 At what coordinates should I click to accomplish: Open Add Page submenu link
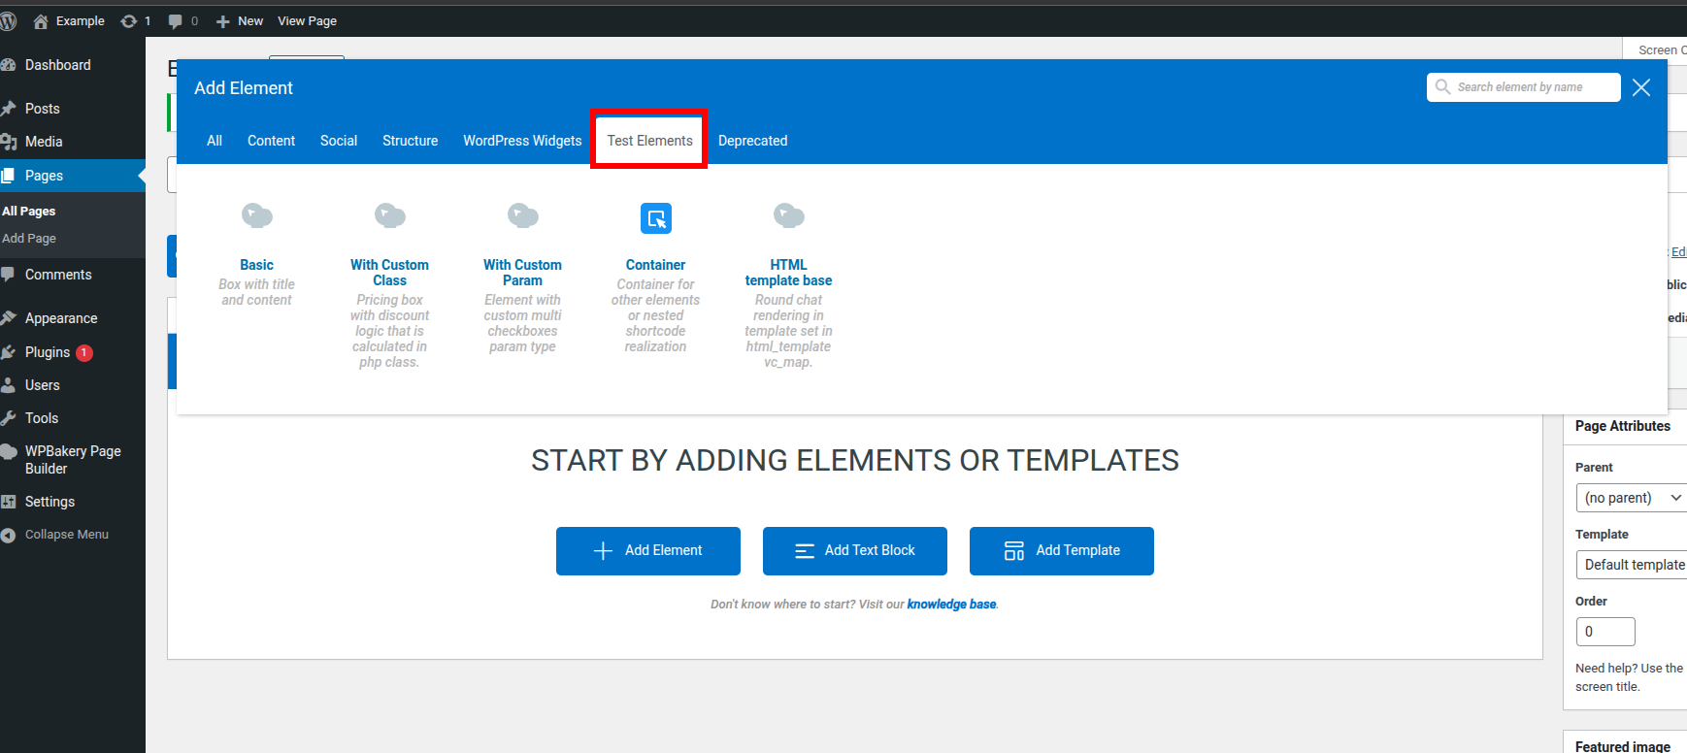tap(29, 239)
